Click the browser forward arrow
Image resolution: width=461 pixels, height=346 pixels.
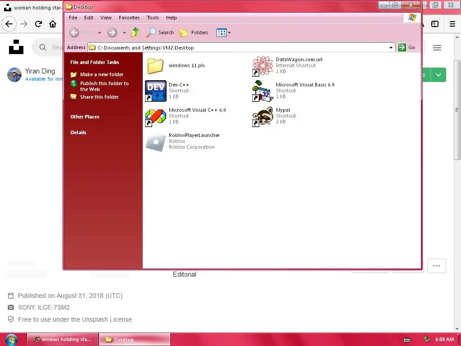(24, 24)
